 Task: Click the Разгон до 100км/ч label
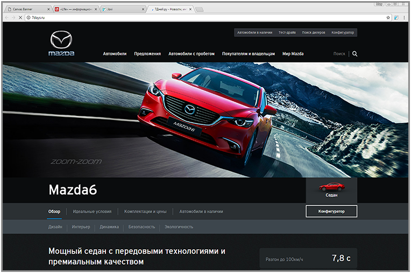(x=285, y=260)
